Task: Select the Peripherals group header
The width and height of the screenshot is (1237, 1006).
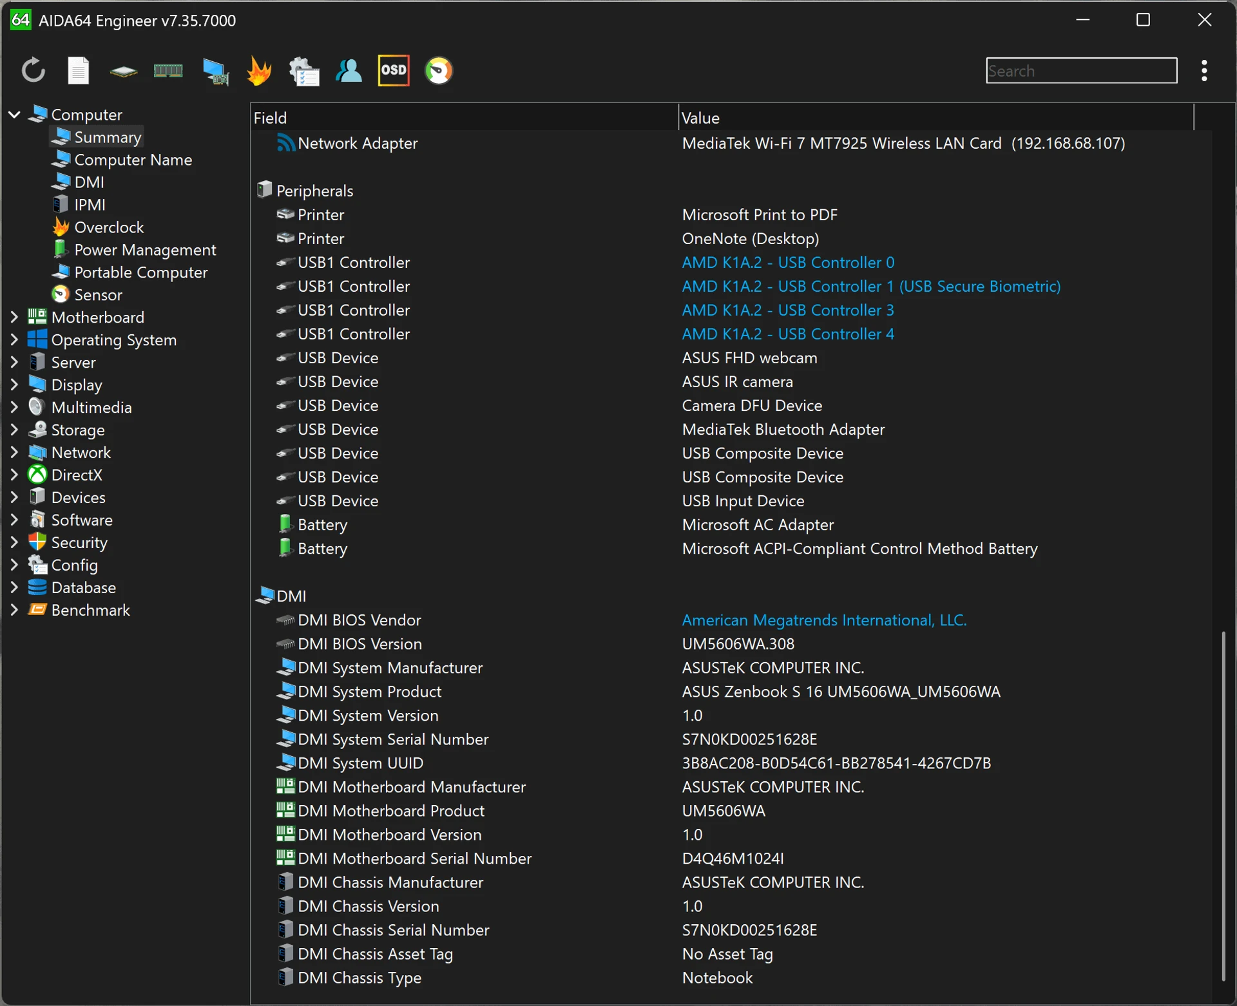Action: [x=731, y=191]
